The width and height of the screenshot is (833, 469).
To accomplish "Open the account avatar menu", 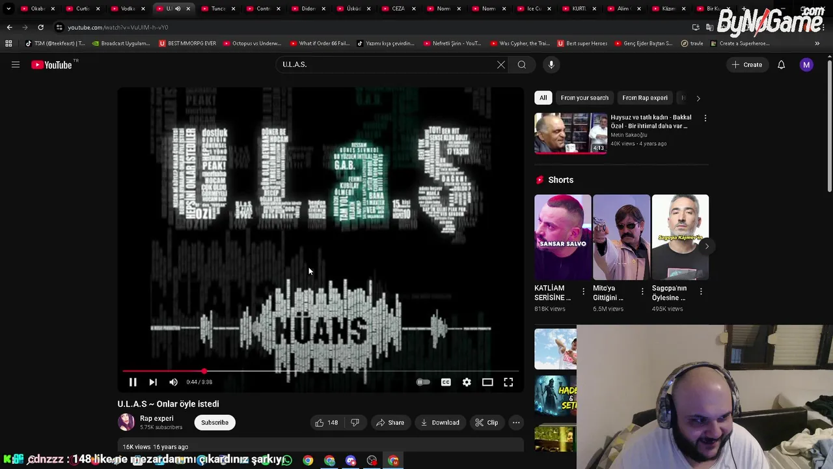I will tap(806, 64).
